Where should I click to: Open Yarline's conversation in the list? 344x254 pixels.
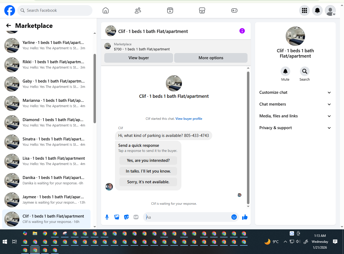click(46, 45)
